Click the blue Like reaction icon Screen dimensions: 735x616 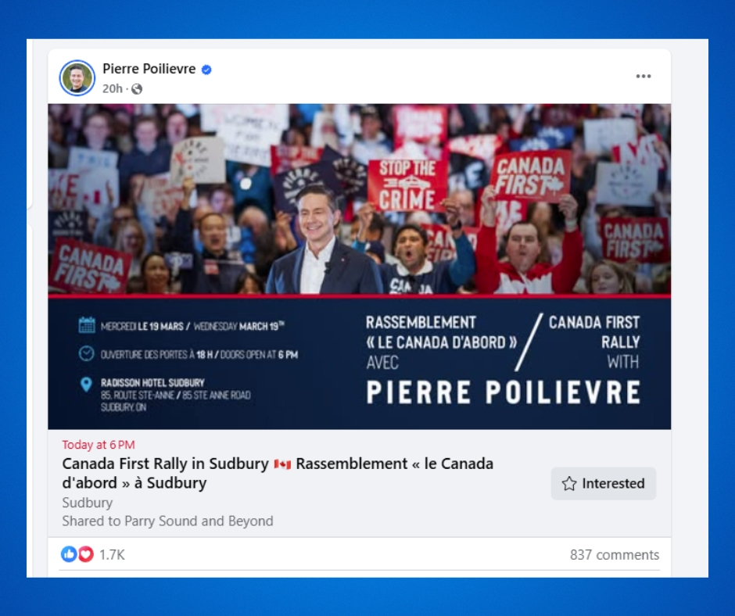[x=69, y=554]
